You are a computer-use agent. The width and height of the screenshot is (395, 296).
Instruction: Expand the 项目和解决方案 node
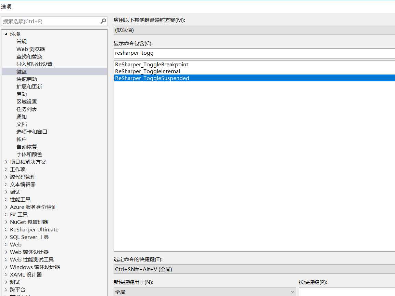click(6, 162)
